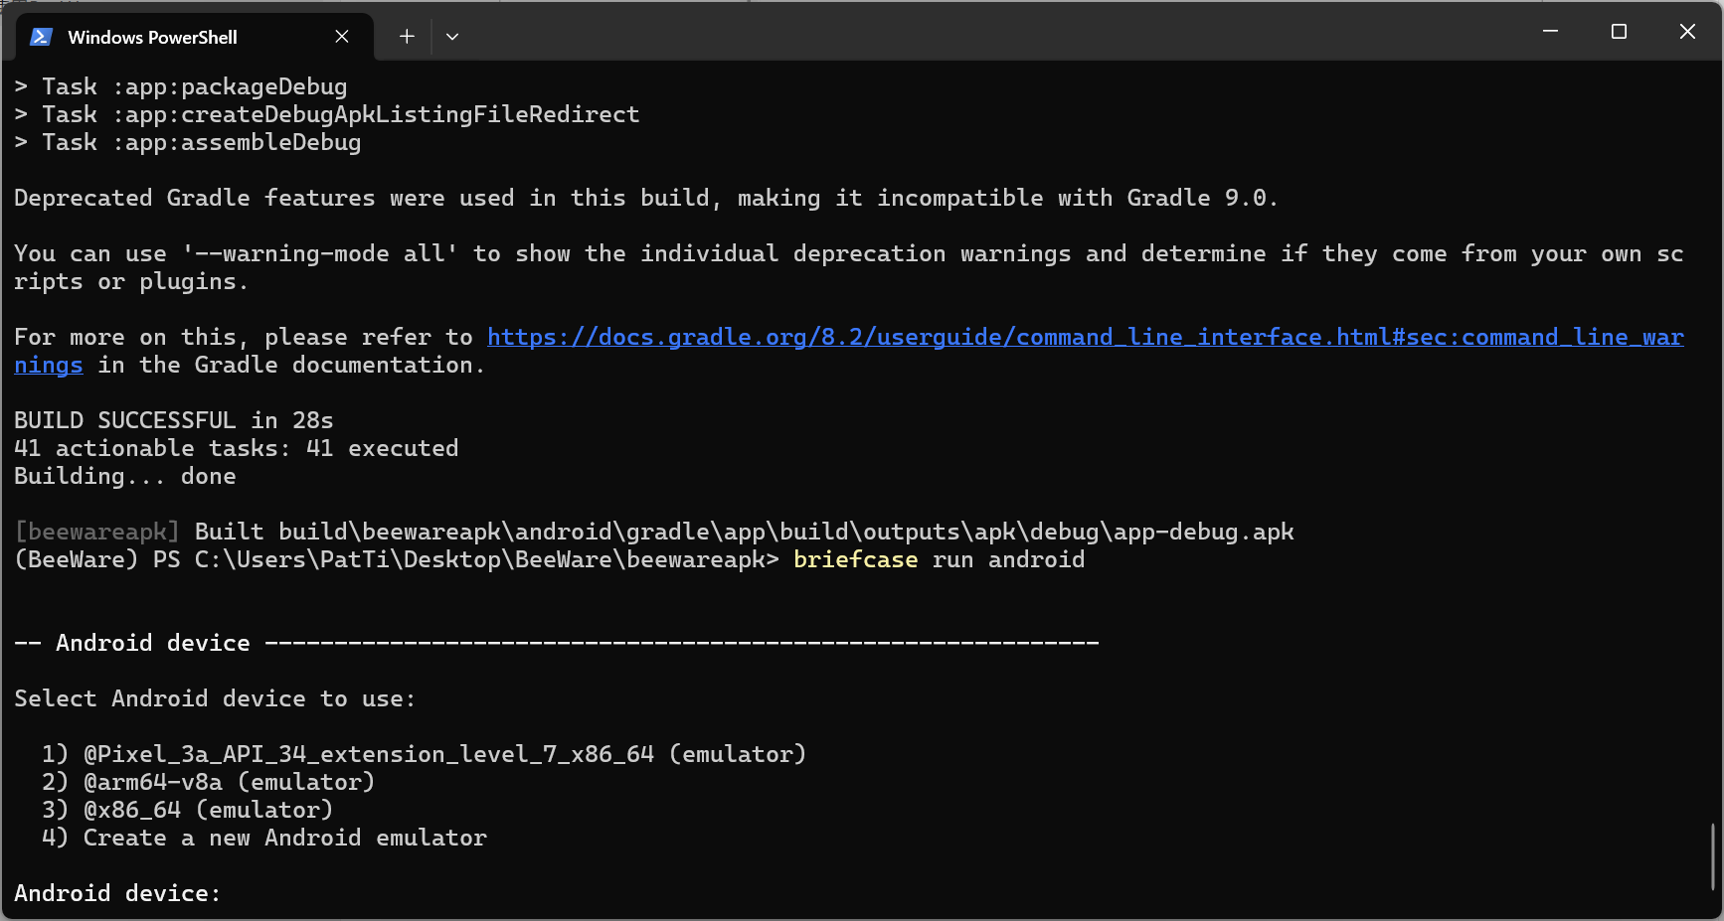Open a new tab with plus button
The height and width of the screenshot is (921, 1724).
[407, 37]
